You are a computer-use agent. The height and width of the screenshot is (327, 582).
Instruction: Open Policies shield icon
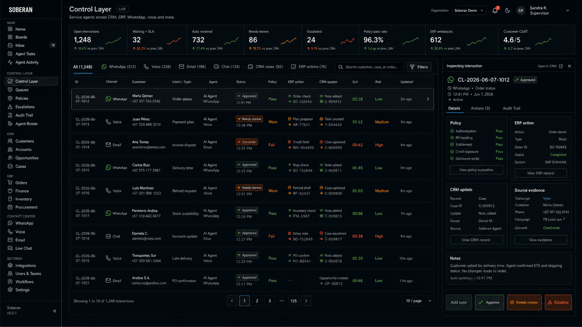(x=10, y=98)
